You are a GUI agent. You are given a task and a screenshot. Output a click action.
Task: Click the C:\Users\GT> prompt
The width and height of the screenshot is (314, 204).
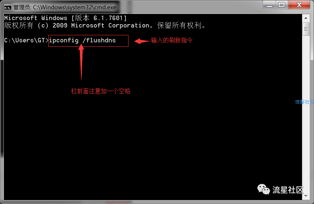tap(26, 41)
